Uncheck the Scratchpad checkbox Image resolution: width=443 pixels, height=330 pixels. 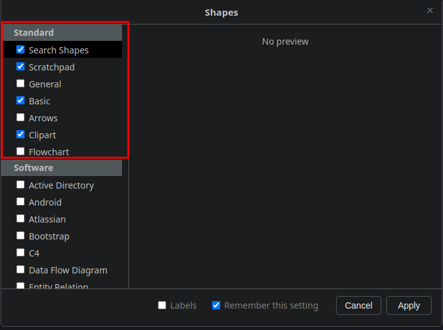click(21, 67)
